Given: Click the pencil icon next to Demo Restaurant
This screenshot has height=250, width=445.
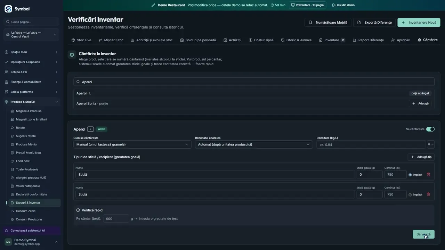Looking at the screenshot, I should coord(153,5).
